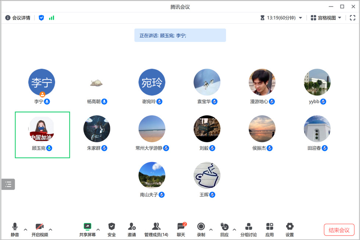Image resolution: width=360 pixels, height=240 pixels.
Task: Click the 静音 microphone button
Action: (15, 229)
